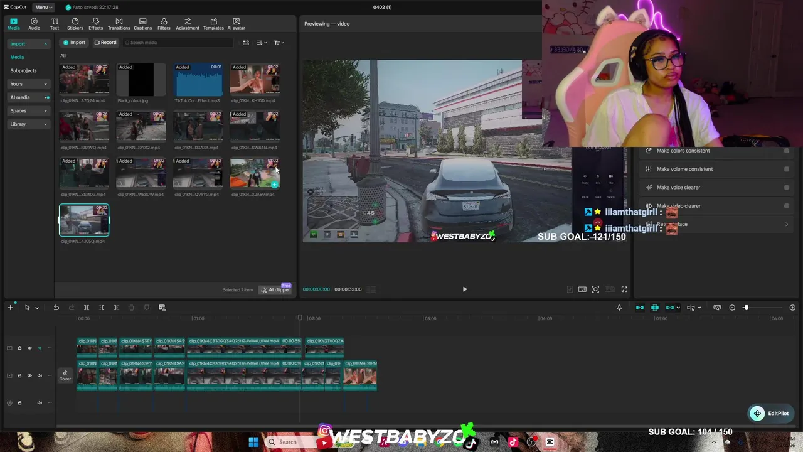Viewport: 803px width, 452px height.
Task: Click the Full quality preview icon
Action: 582,289
